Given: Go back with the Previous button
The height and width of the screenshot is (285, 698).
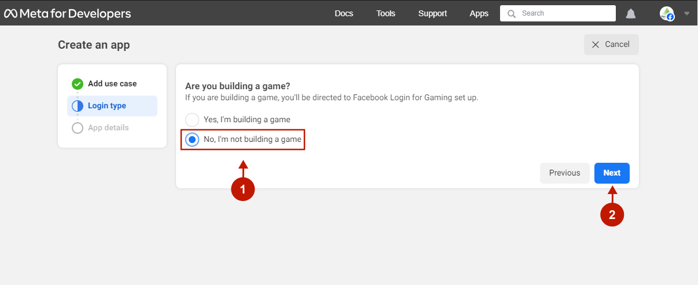Looking at the screenshot, I should click(565, 173).
